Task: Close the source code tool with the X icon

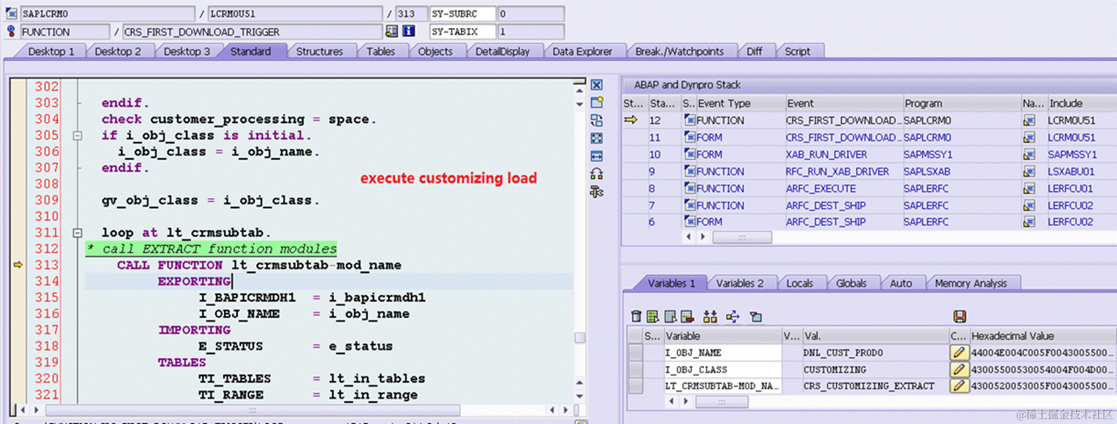Action: click(596, 85)
